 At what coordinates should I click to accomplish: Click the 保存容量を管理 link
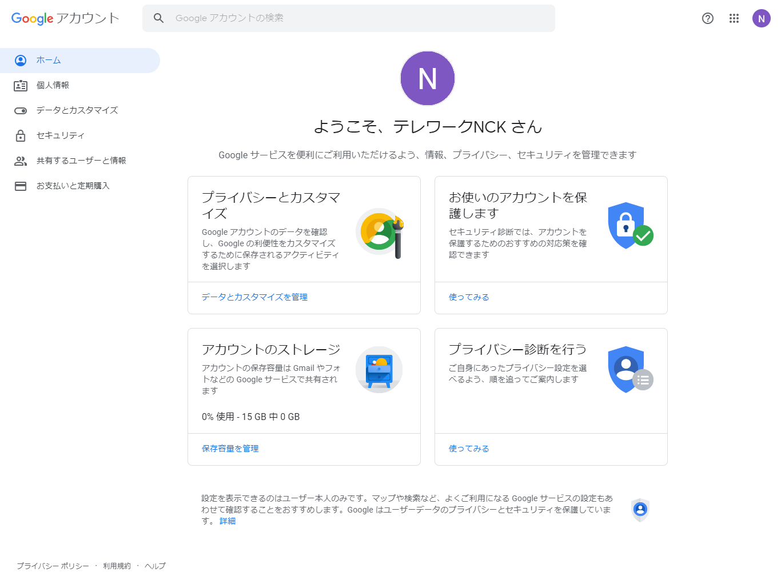230,449
